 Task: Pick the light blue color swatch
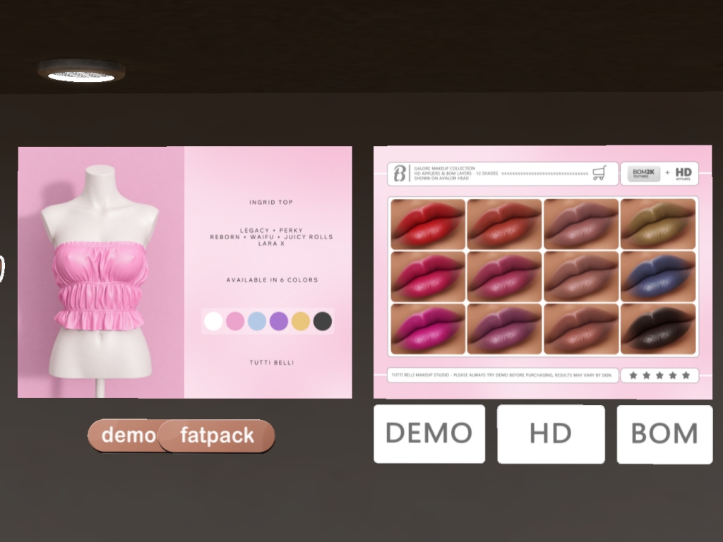(x=257, y=322)
